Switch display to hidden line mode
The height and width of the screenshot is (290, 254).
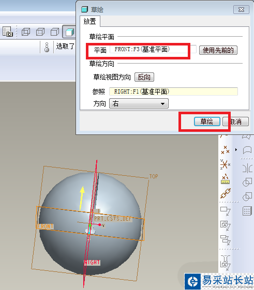click(40, 32)
